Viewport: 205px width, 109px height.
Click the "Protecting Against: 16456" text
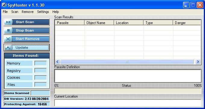pyautogui.click(x=26, y=104)
